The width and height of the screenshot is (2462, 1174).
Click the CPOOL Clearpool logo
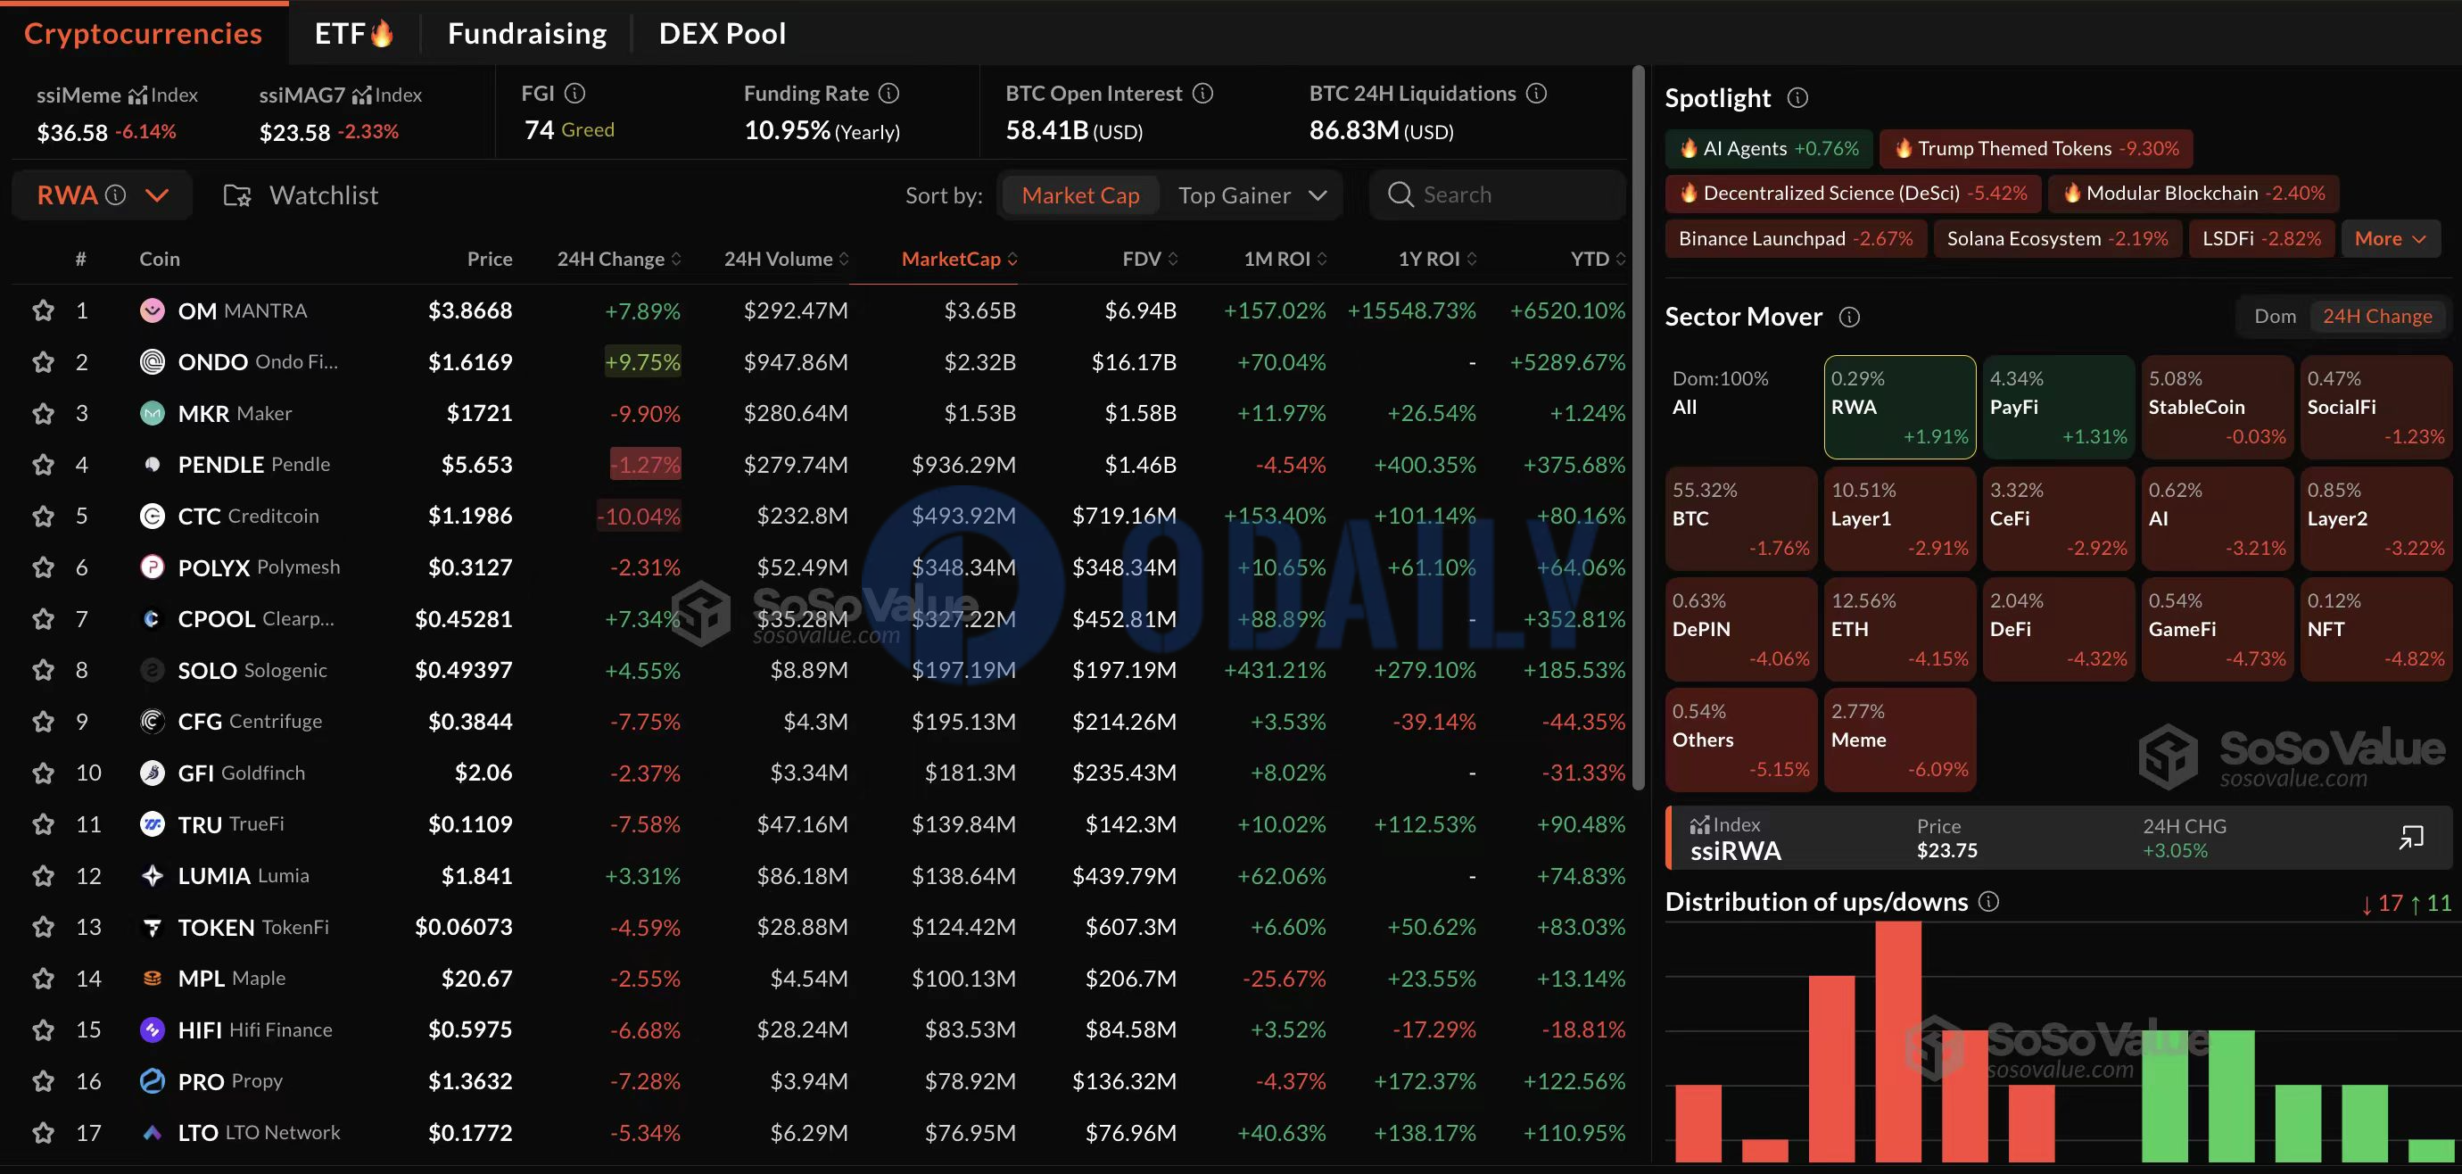pyautogui.click(x=152, y=619)
